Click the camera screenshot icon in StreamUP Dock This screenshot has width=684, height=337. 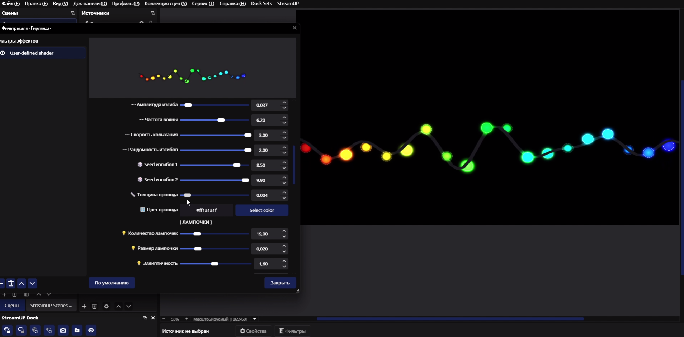(63, 330)
